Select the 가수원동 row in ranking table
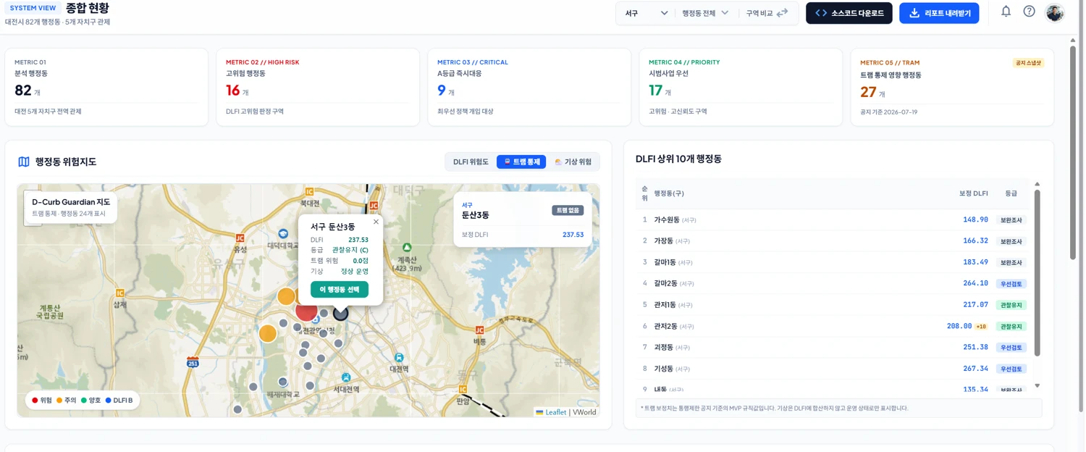1086x452 pixels. pyautogui.click(x=833, y=219)
